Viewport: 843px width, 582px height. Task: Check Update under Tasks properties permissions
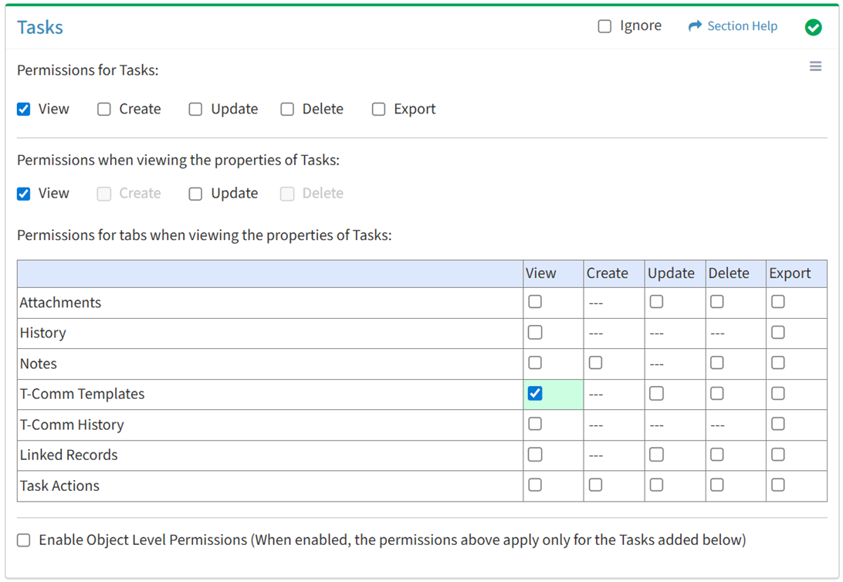coord(195,194)
